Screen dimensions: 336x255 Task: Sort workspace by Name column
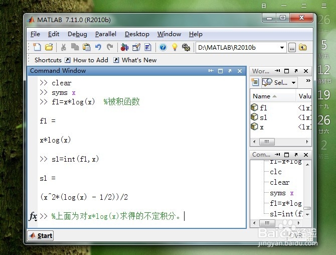click(x=273, y=96)
